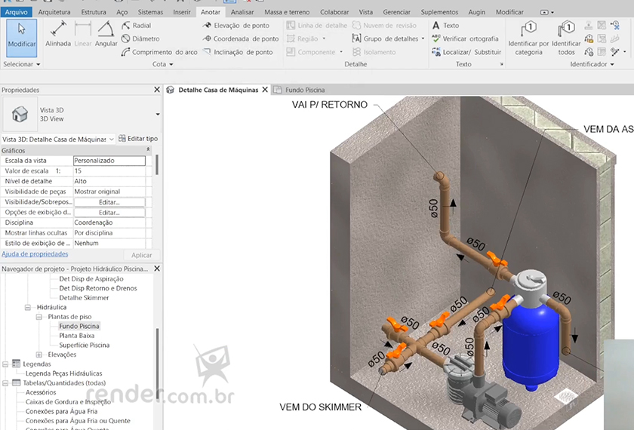634x430 pixels.
Task: Select the Modificar arrow tool
Action: (x=21, y=35)
